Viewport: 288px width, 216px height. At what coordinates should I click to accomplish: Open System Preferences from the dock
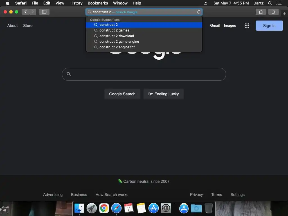166,208
